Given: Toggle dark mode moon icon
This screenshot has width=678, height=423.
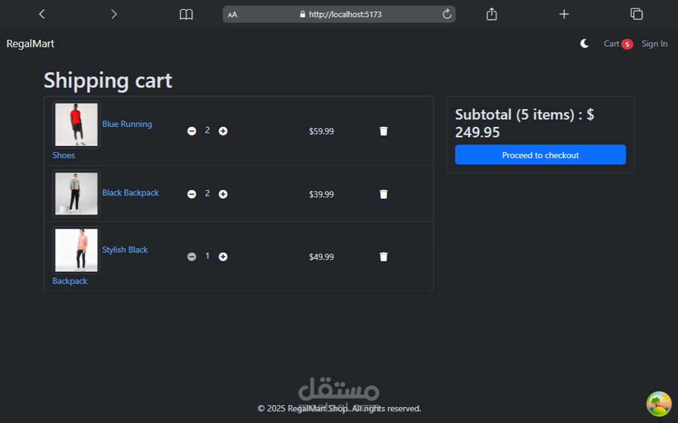Looking at the screenshot, I should (585, 44).
